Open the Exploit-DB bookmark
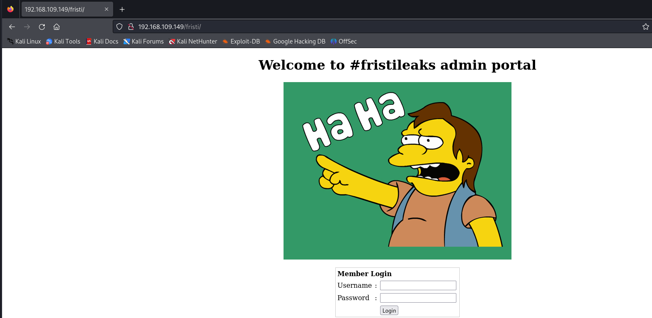 tap(241, 41)
